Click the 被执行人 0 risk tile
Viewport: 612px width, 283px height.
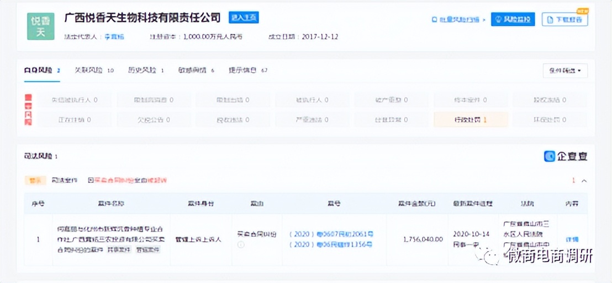click(312, 100)
